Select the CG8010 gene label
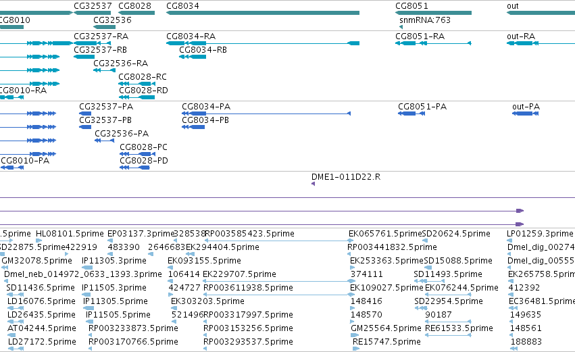Viewport: 575px width, 352px height. coord(15,20)
